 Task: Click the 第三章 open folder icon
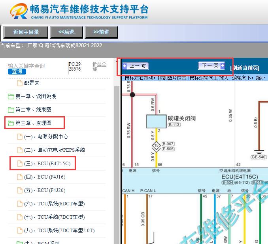(11, 123)
